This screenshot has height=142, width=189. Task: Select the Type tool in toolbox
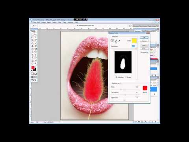coord(35,55)
